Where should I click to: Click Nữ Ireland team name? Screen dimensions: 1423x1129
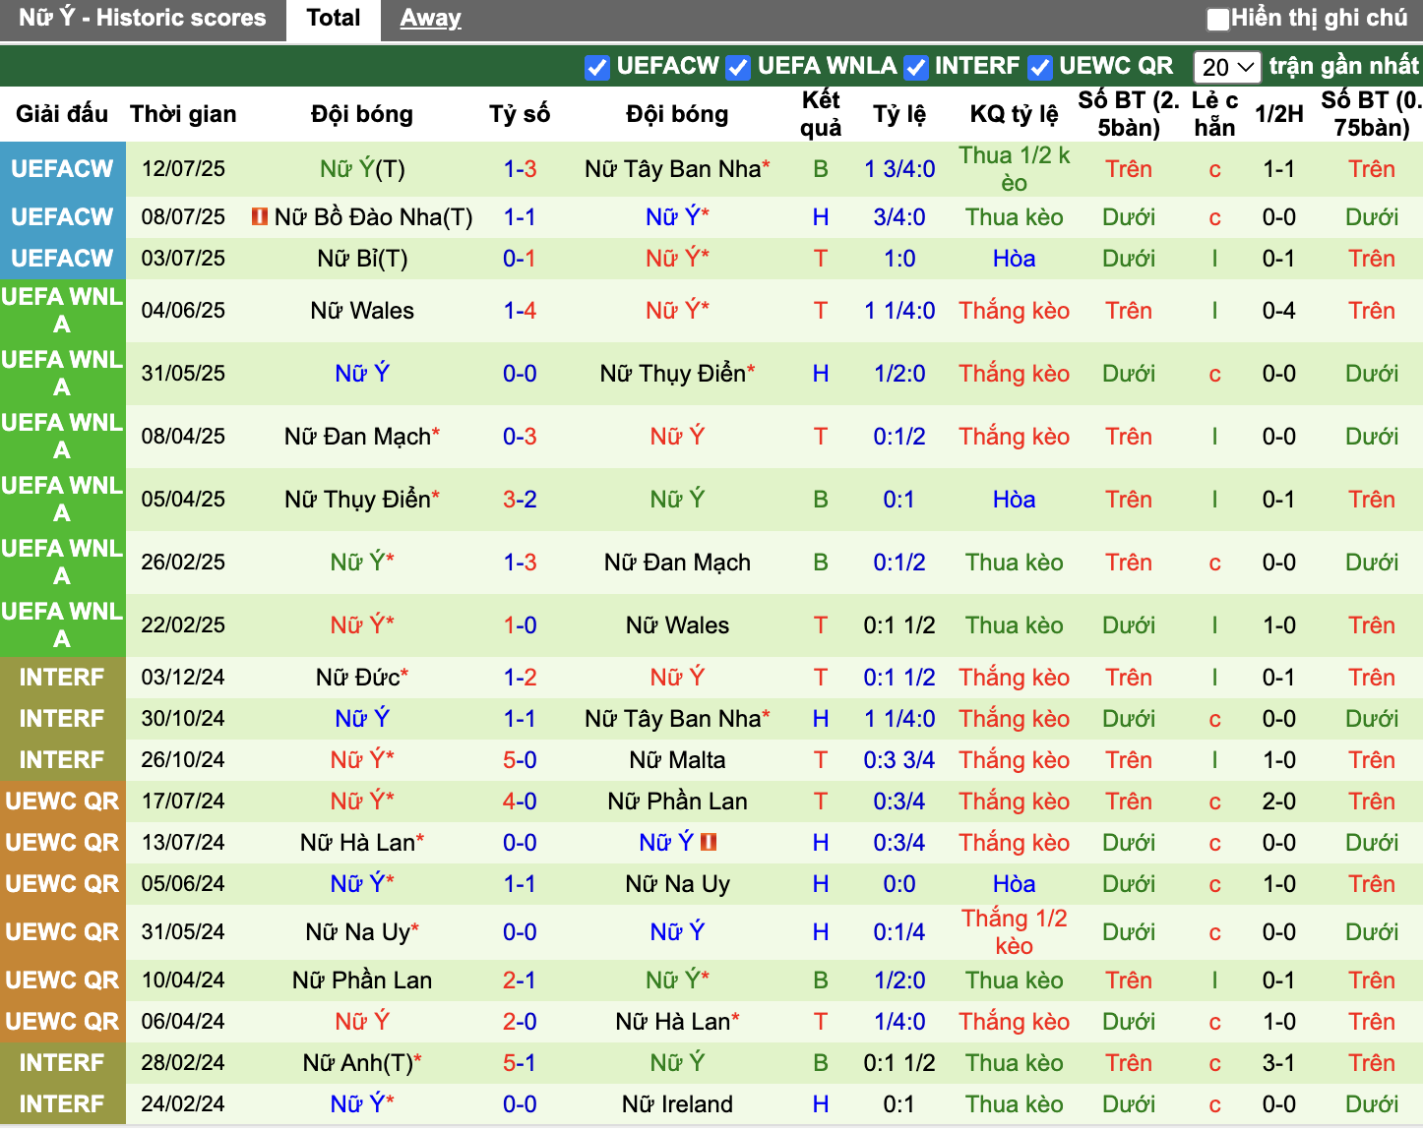677,1104
